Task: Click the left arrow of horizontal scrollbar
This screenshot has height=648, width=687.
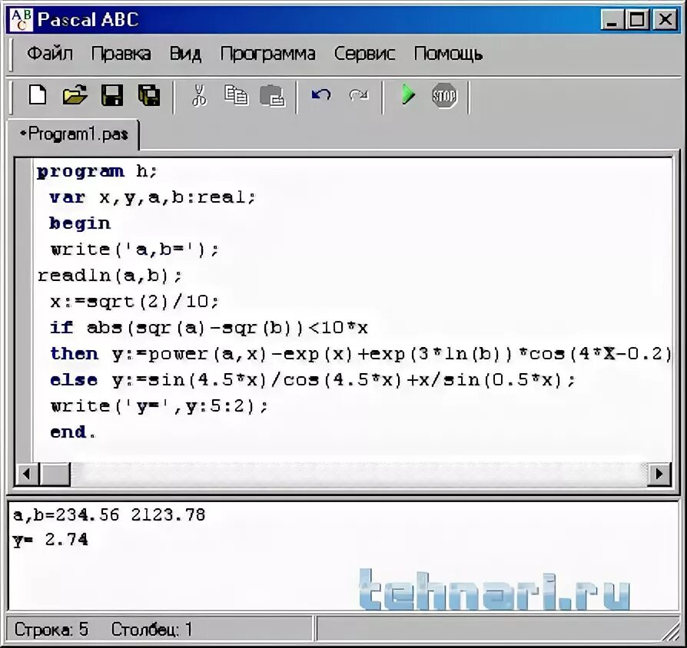Action: (27, 474)
